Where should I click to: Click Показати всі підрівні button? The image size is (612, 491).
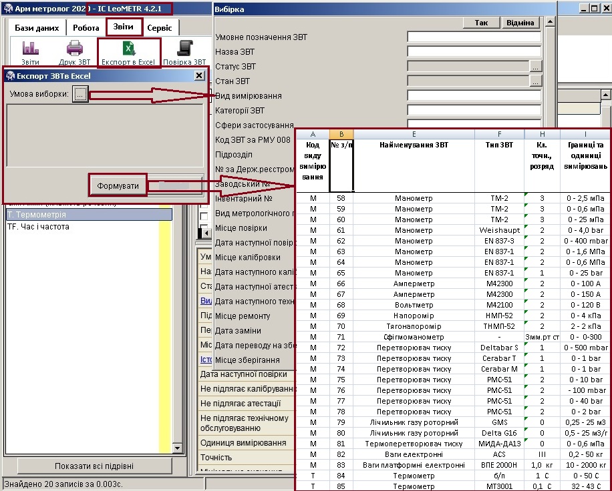pos(94,466)
